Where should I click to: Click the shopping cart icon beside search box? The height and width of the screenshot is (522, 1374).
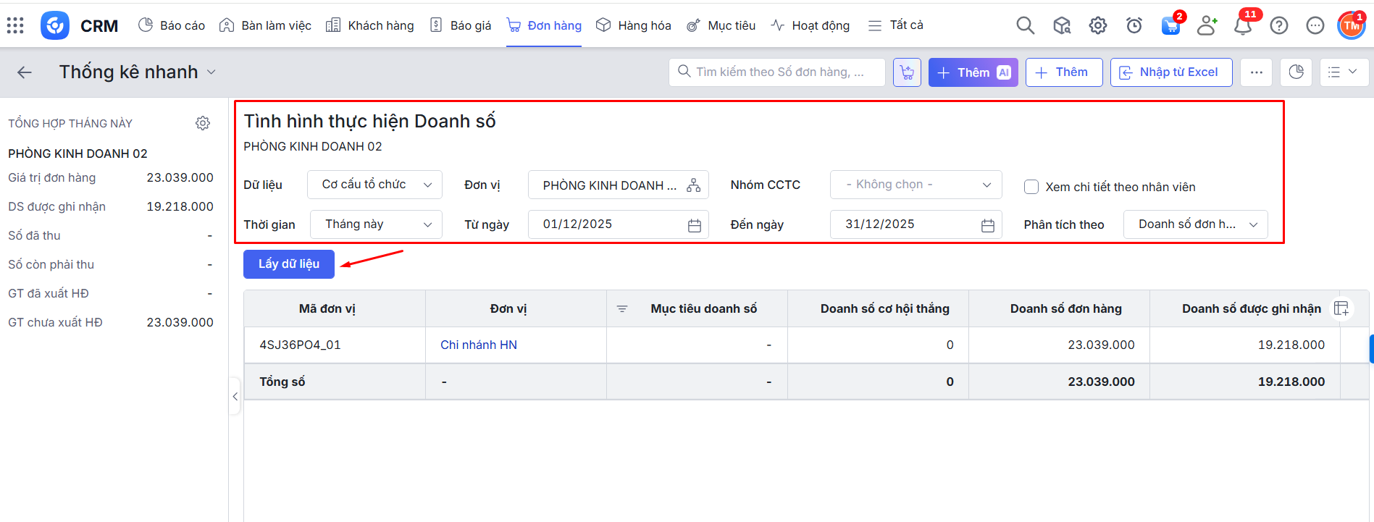[907, 72]
